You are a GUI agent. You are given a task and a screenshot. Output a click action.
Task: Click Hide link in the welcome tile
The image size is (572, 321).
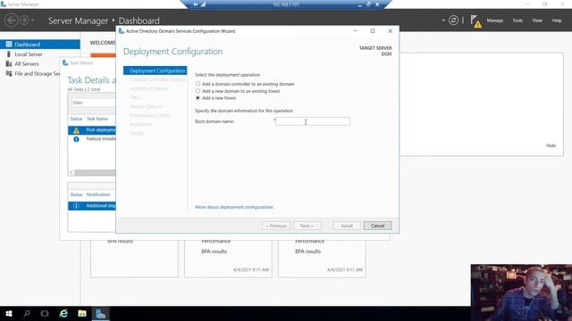click(551, 145)
